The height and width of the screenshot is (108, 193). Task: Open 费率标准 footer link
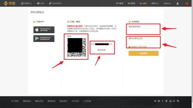coord(51,101)
